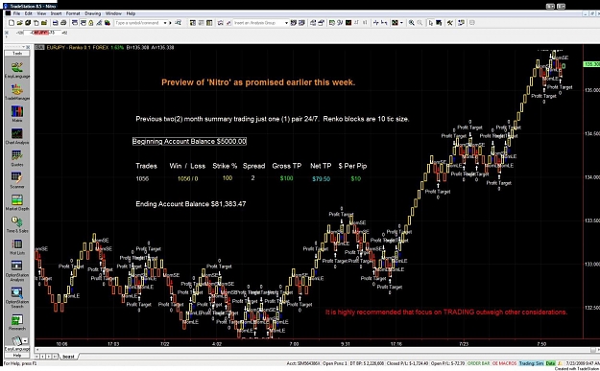The width and height of the screenshot is (600, 371).
Task: Open Chart Analysis from the sidebar
Action: tap(17, 136)
